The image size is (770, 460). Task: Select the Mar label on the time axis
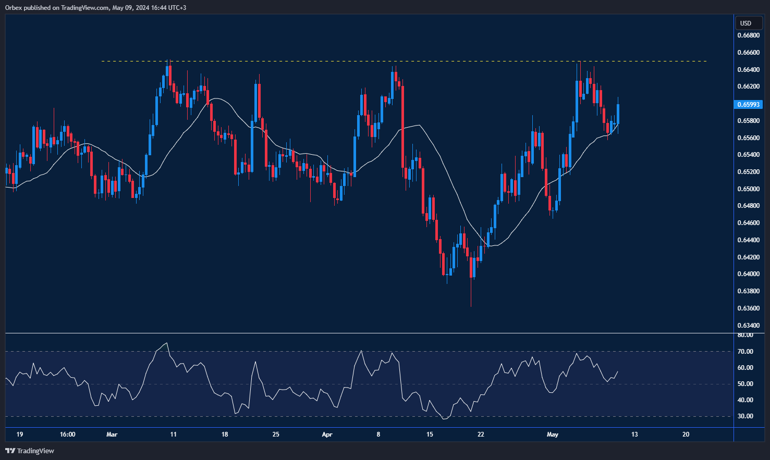pyautogui.click(x=112, y=434)
